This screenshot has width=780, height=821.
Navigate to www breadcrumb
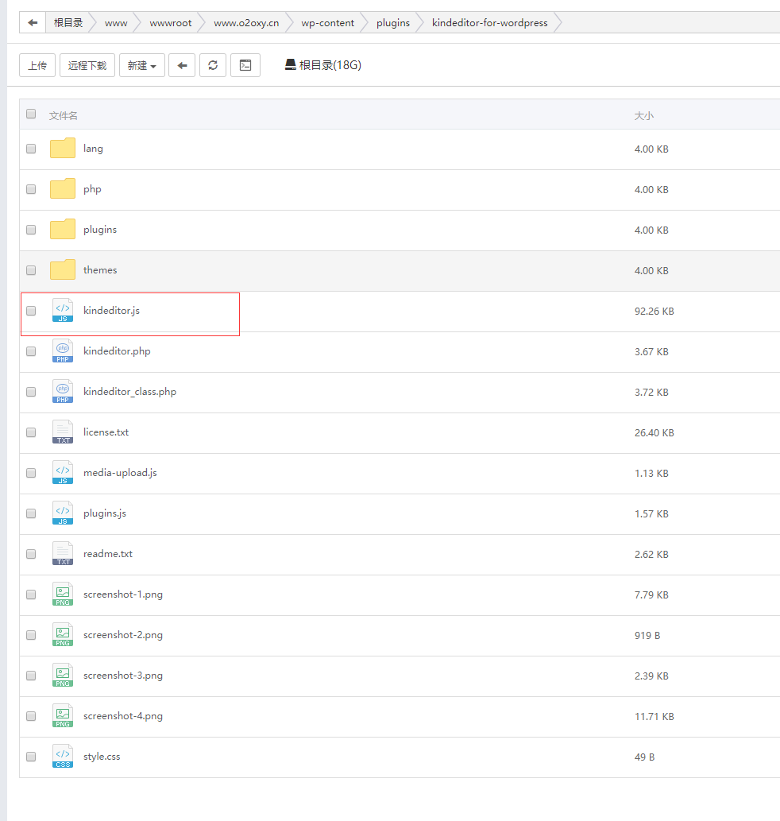[116, 23]
